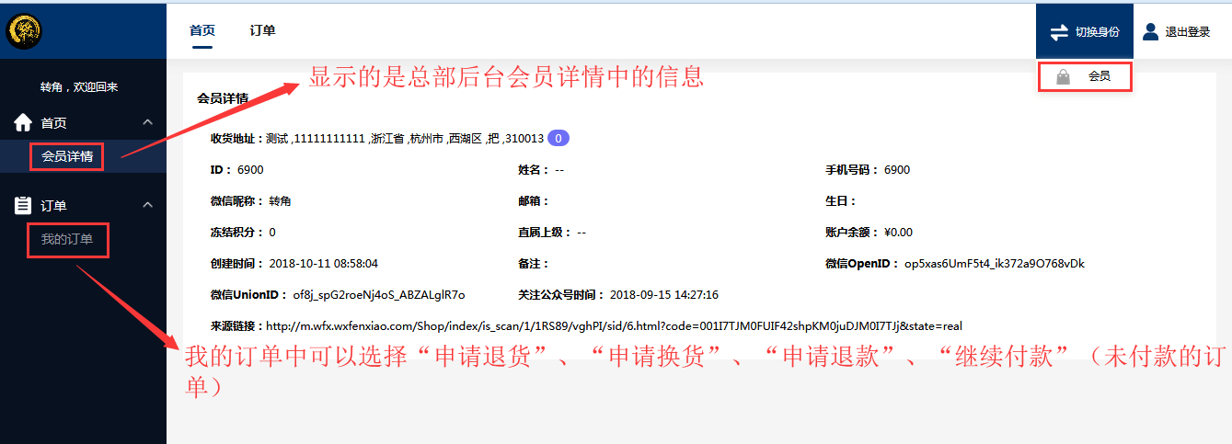Open 会员详情 in the sidebar

67,156
